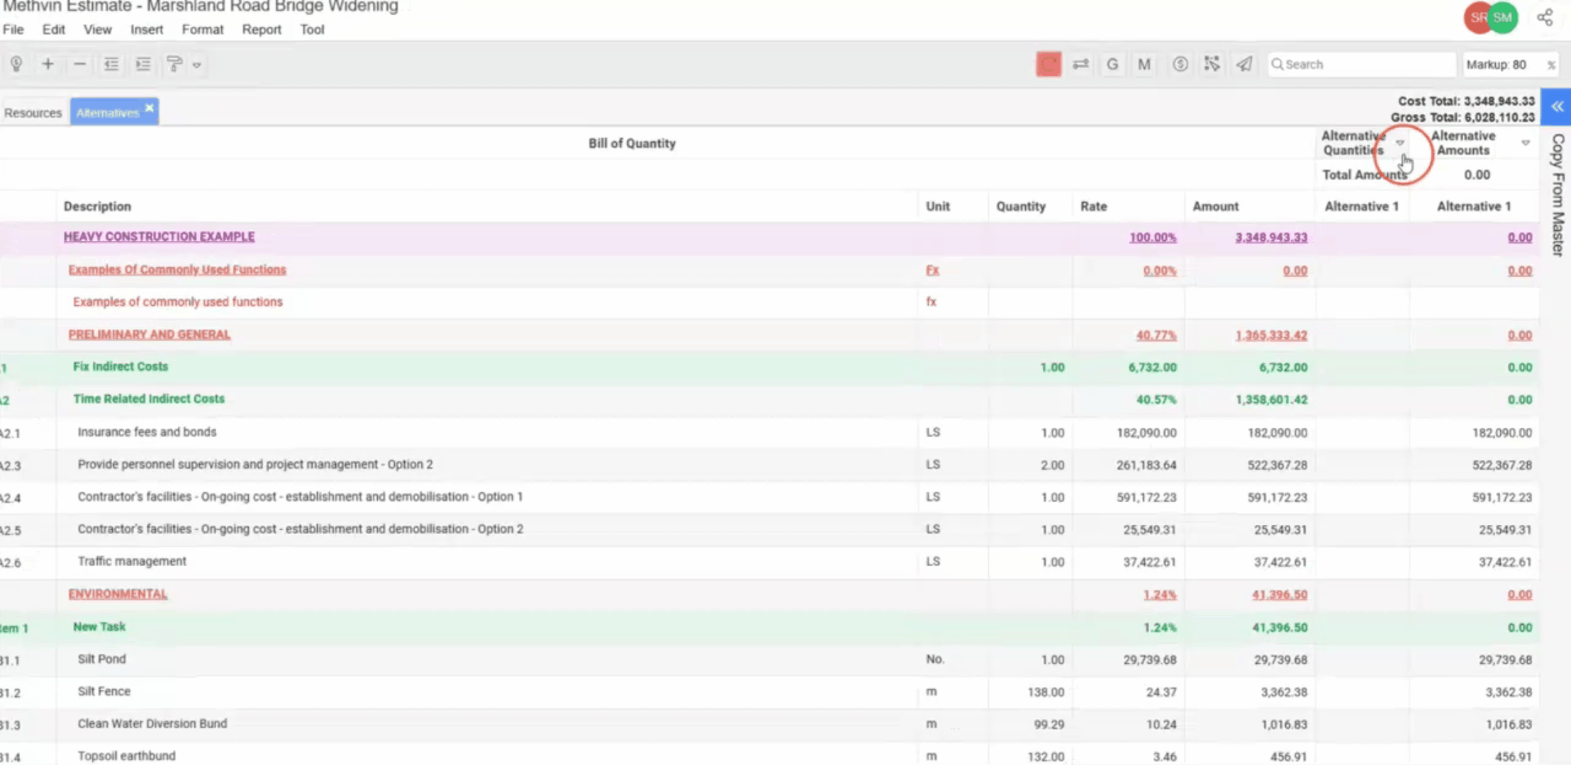Click the red recalculate icon

(x=1049, y=64)
